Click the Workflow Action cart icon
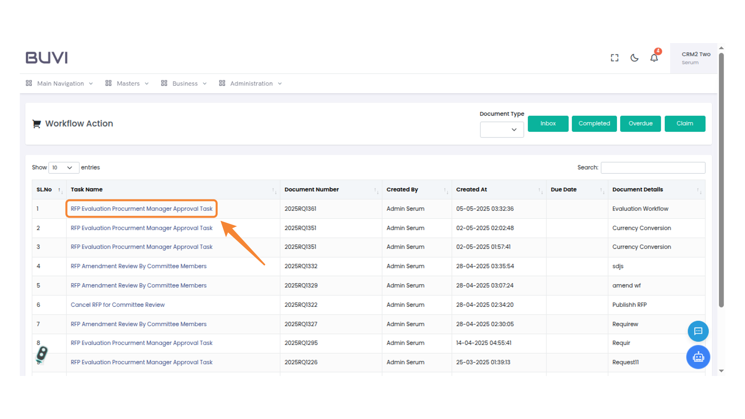This screenshot has width=745, height=419. (37, 124)
